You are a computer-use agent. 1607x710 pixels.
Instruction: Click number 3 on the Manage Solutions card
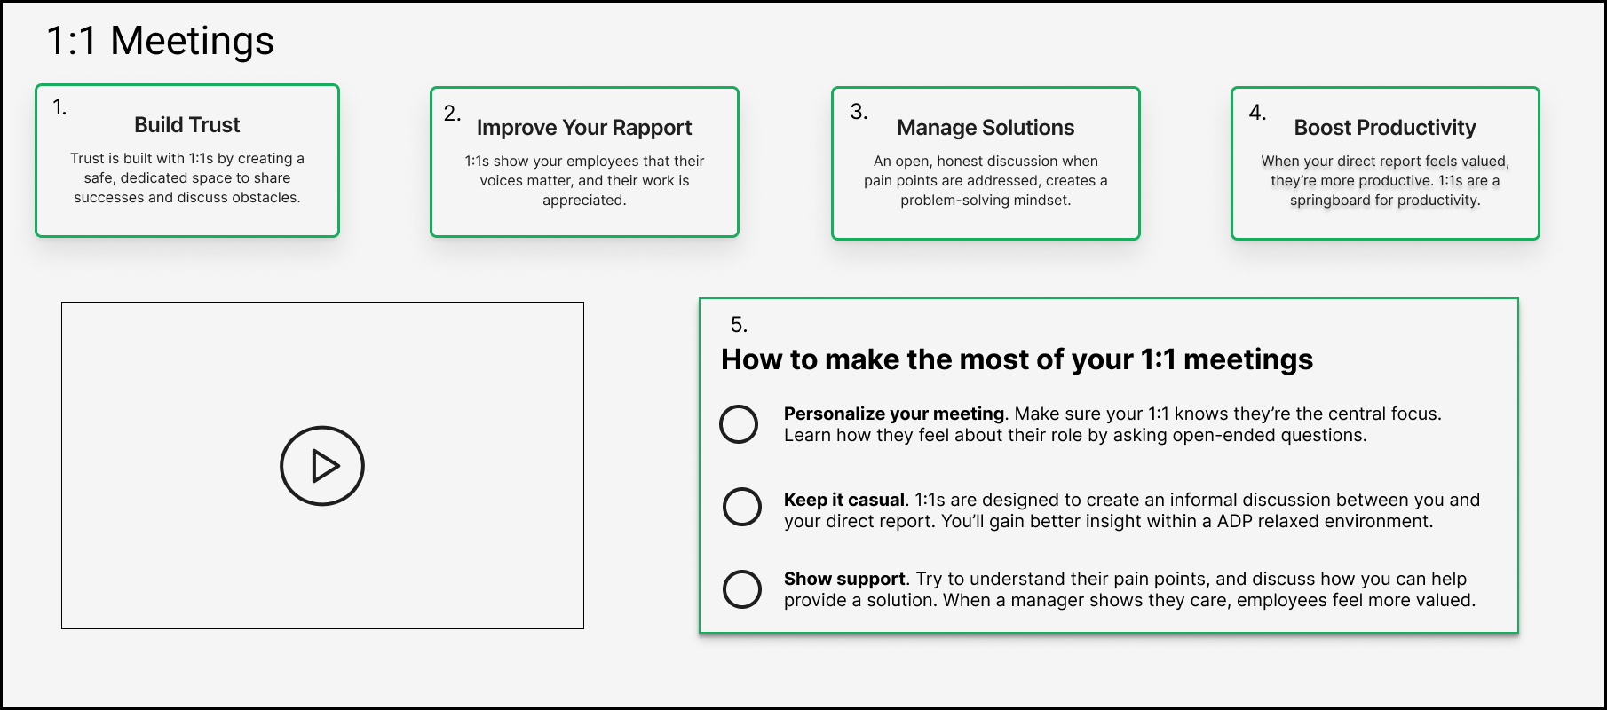tap(859, 112)
